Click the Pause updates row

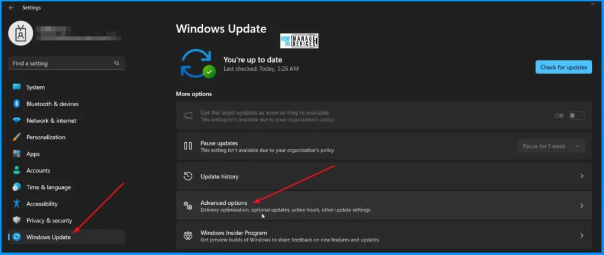383,146
